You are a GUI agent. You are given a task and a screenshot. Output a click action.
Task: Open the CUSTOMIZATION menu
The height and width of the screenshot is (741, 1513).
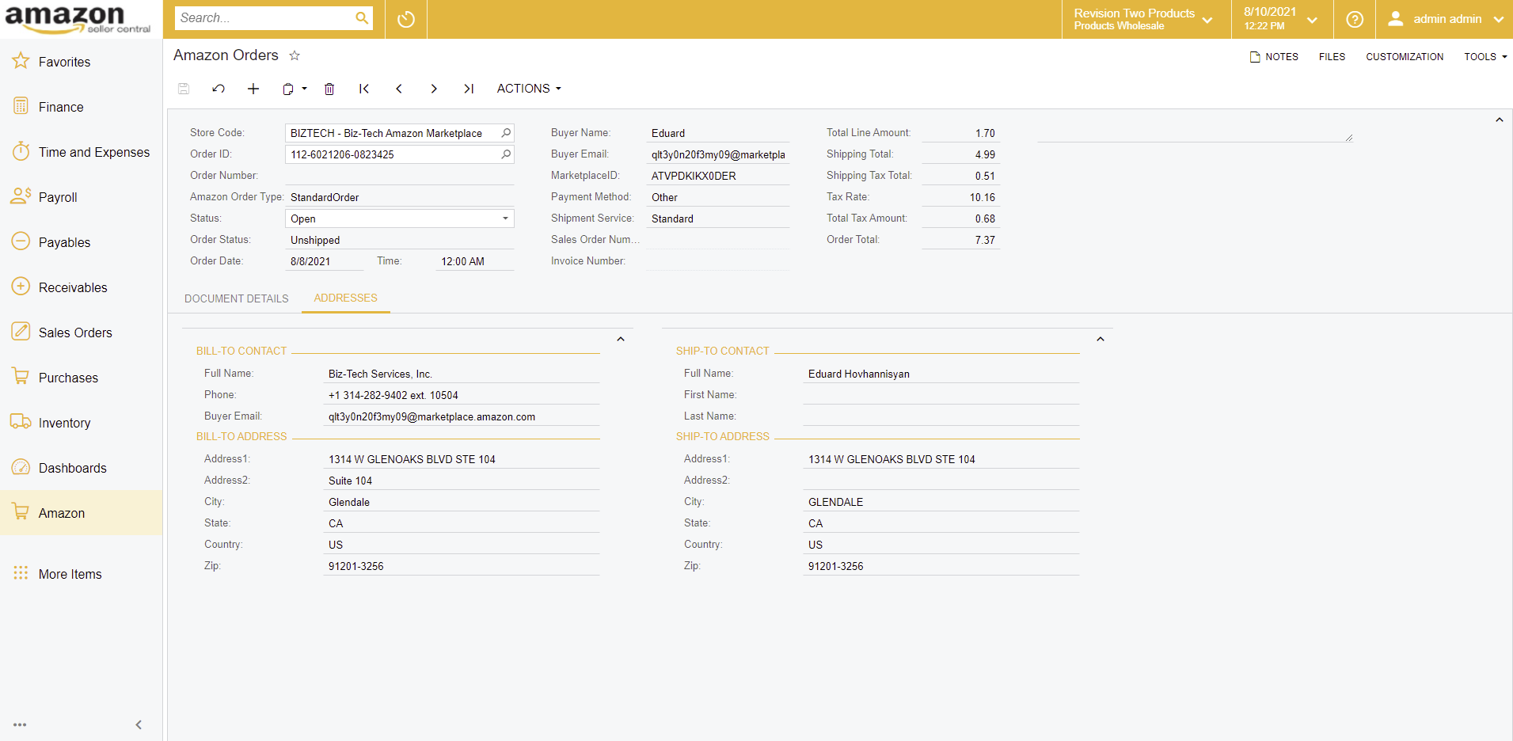point(1405,57)
